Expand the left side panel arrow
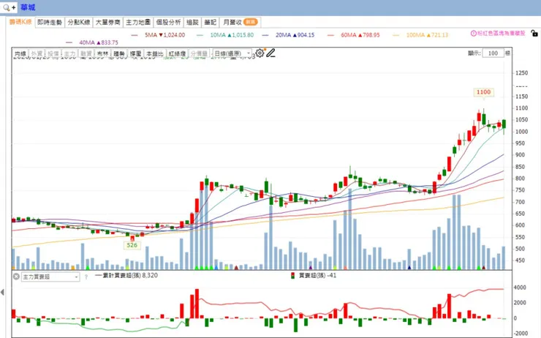Viewport: 541px width, 338px height. 2,293
